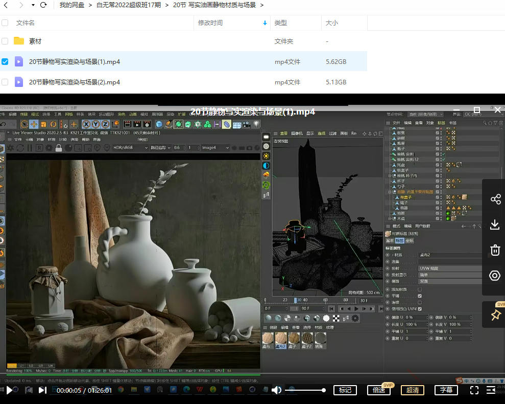505x404 pixels.
Task: Open navigation history dropdown arrow
Action: [x=33, y=5]
